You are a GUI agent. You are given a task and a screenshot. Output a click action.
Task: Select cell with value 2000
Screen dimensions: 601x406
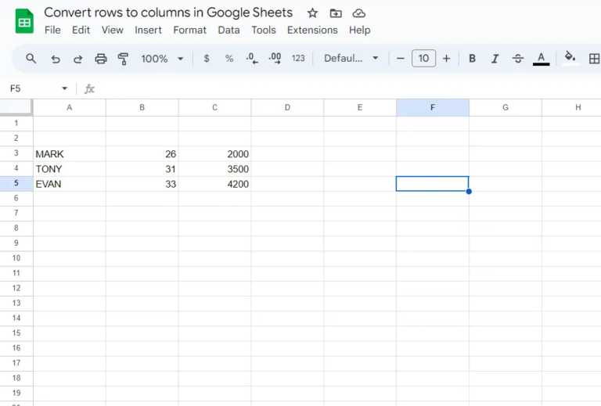(x=215, y=154)
